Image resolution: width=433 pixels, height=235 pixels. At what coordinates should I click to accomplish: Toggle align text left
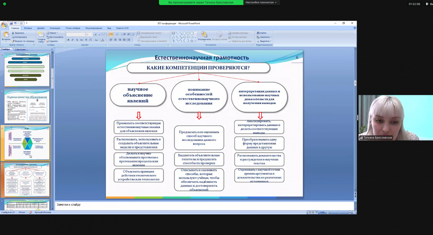(111, 40)
